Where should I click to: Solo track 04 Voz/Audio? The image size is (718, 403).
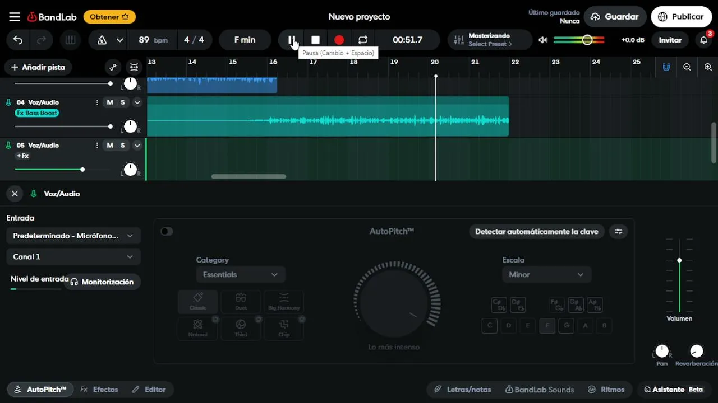click(123, 102)
